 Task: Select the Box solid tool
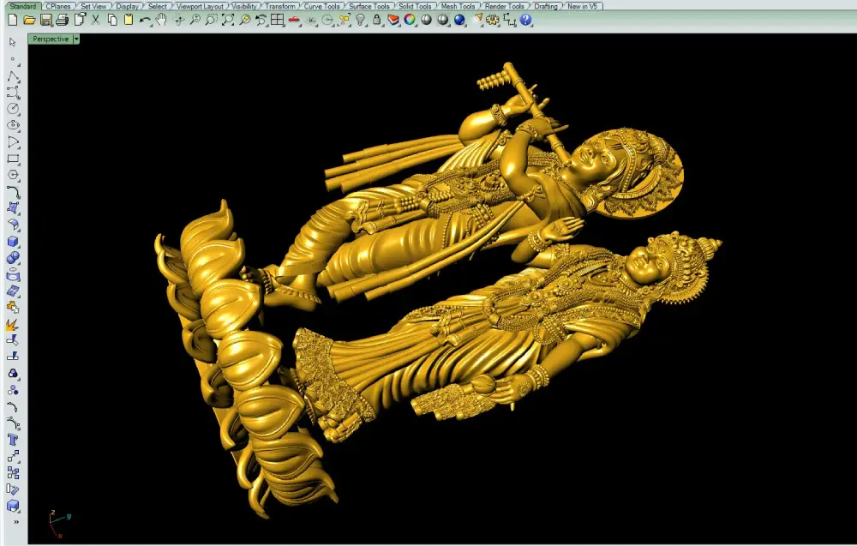13,242
